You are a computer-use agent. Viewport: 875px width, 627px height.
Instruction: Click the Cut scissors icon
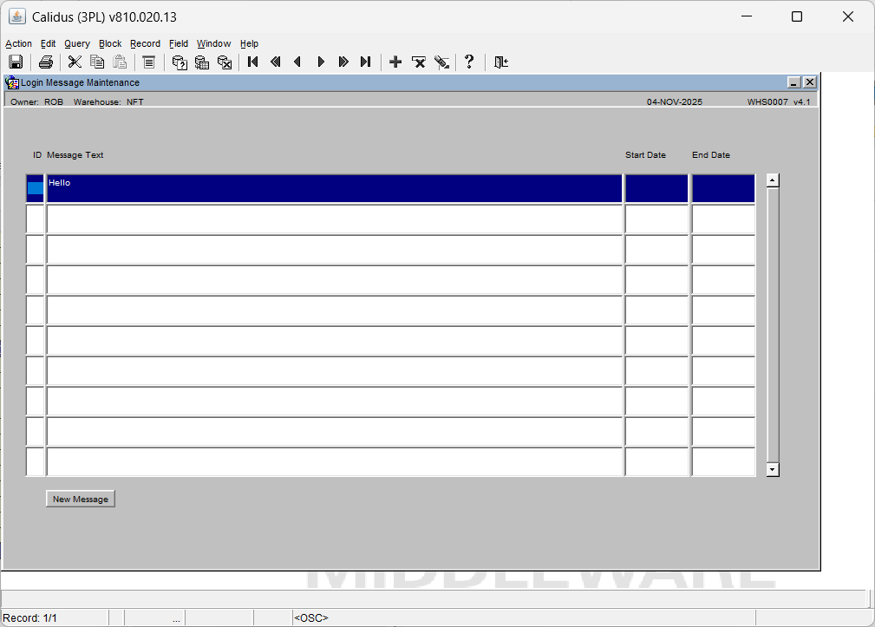click(75, 62)
